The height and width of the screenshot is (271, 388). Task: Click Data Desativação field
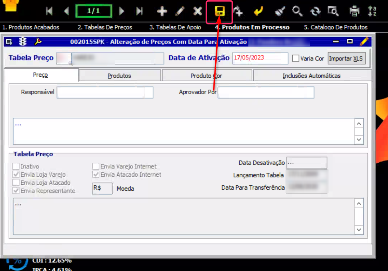point(307,163)
